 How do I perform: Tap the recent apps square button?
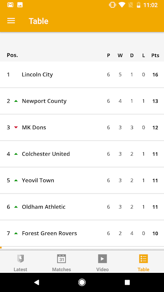127,282
